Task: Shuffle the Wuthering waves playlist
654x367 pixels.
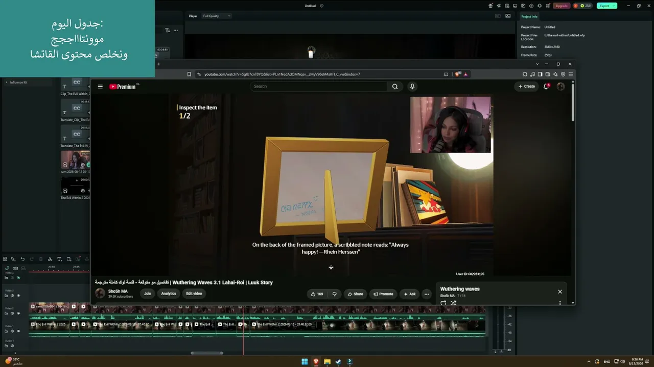Action: tap(453, 303)
